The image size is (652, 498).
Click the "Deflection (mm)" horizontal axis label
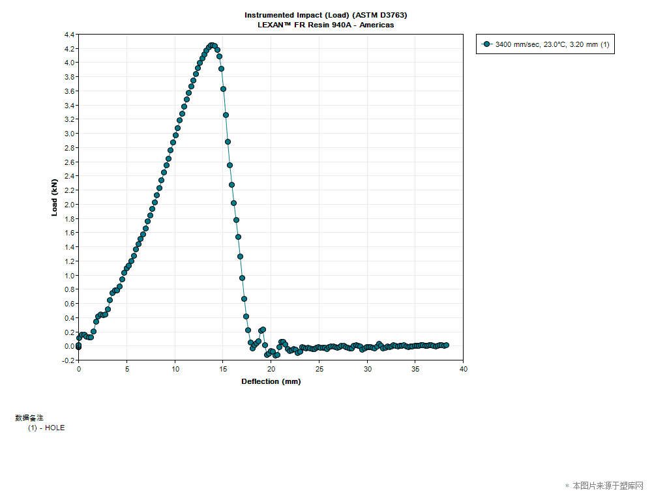(x=271, y=381)
